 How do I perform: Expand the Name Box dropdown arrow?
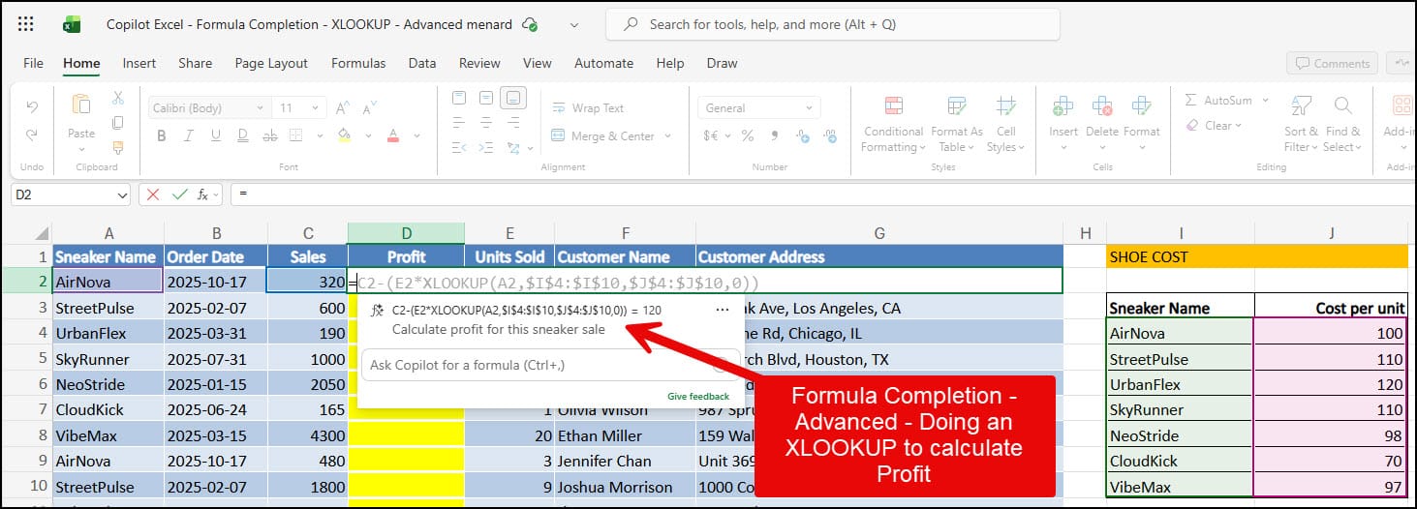point(122,195)
